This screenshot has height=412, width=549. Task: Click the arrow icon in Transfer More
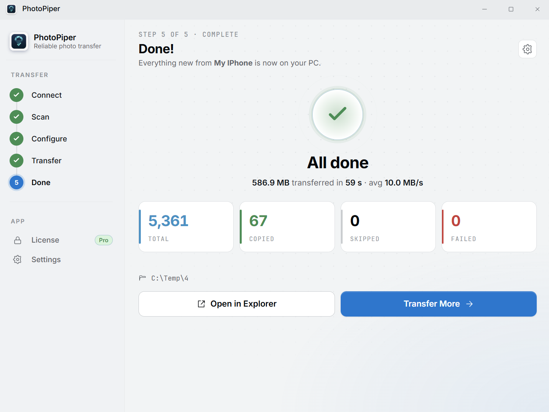pyautogui.click(x=470, y=304)
